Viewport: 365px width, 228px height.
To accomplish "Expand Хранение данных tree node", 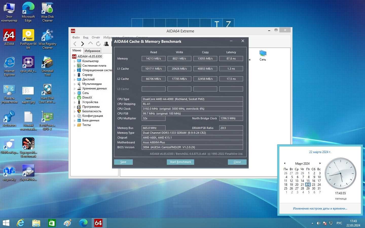I will pyautogui.click(x=75, y=89).
